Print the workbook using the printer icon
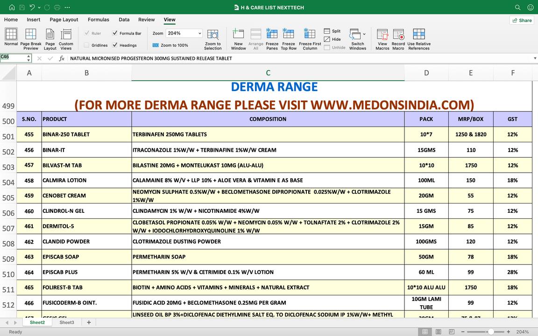This screenshot has width=538, height=336. (57, 7)
